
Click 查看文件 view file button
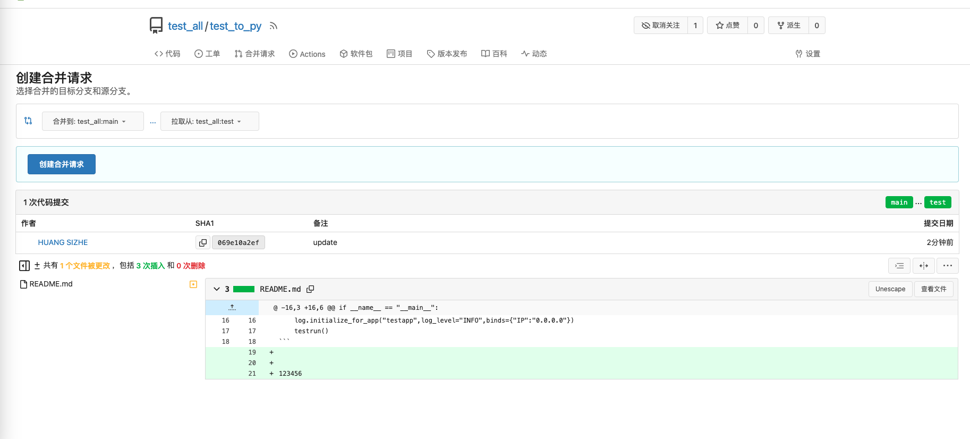[x=934, y=289]
